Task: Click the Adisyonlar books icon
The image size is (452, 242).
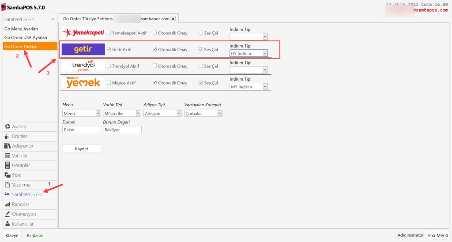Action: point(8,146)
